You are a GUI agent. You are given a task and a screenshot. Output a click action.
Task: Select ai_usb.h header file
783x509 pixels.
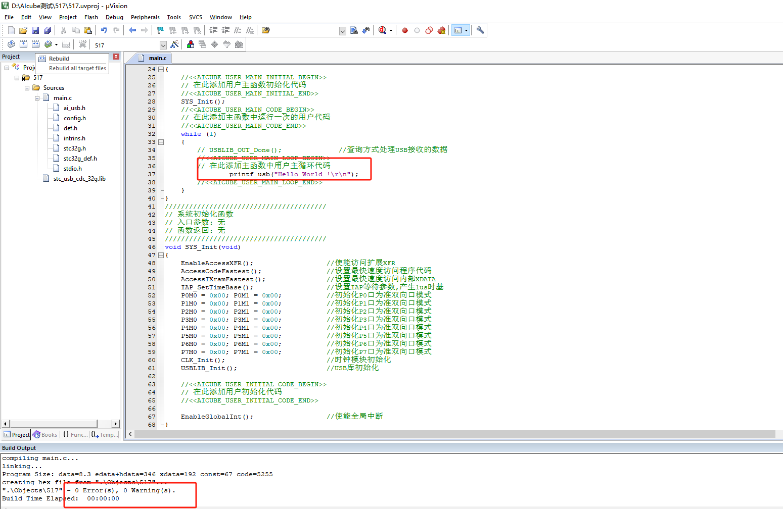coord(74,108)
